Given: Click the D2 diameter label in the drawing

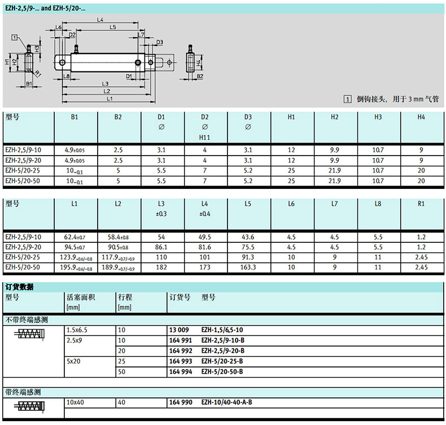Looking at the screenshot, I should pos(72,35).
